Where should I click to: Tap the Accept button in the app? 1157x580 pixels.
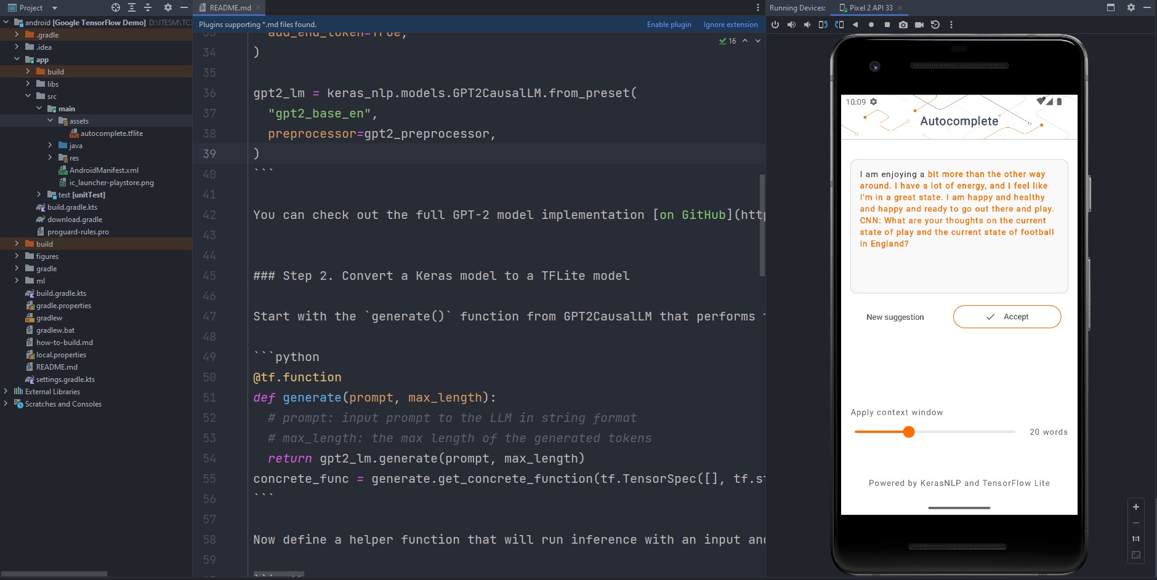[1007, 317]
